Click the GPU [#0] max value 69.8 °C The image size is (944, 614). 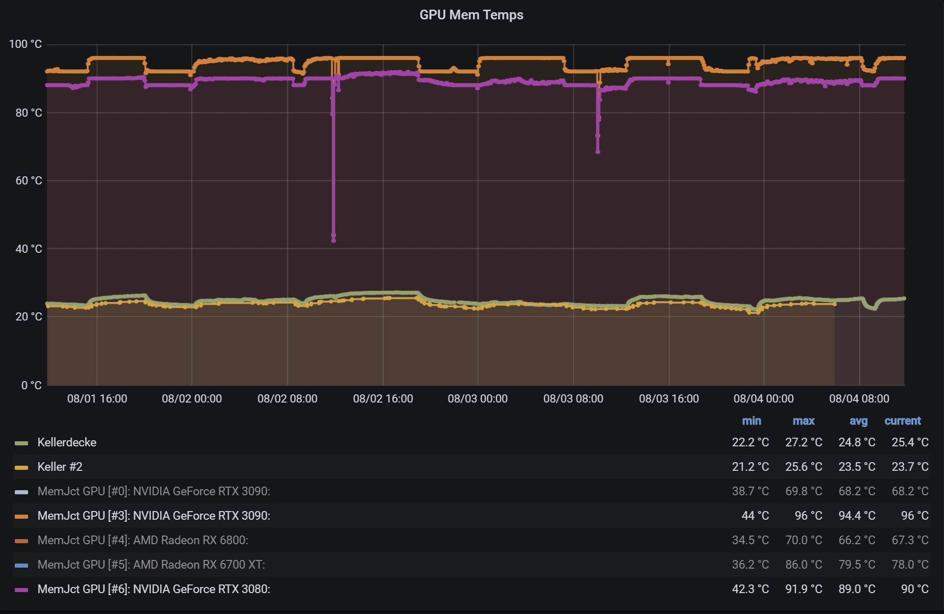pyautogui.click(x=804, y=491)
